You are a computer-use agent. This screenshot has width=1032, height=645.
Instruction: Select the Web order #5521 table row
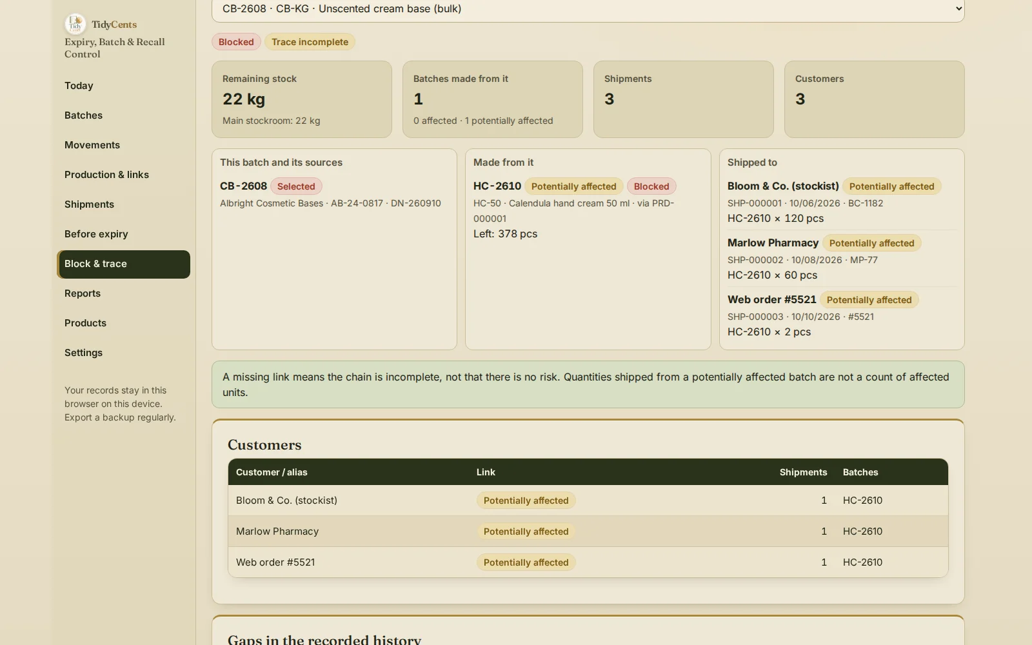588,562
